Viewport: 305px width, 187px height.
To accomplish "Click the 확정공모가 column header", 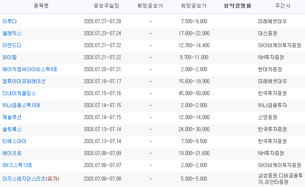I will 150,6.
